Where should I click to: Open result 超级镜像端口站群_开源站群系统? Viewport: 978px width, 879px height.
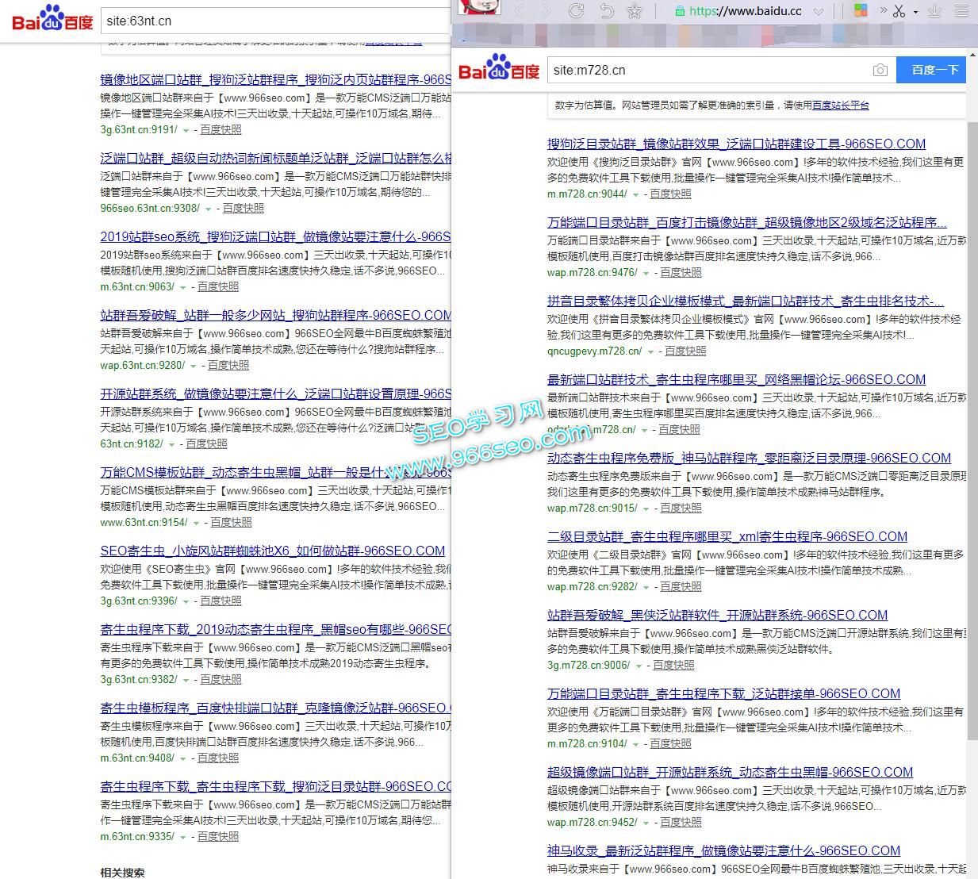click(x=730, y=772)
